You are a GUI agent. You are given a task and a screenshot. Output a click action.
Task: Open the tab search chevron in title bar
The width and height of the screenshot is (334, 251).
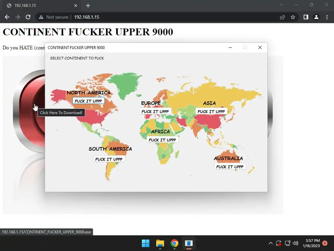point(281,5)
